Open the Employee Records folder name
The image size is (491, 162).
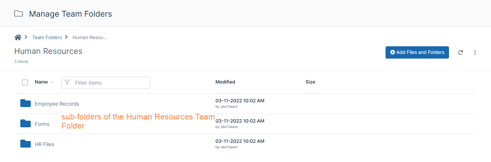point(57,104)
